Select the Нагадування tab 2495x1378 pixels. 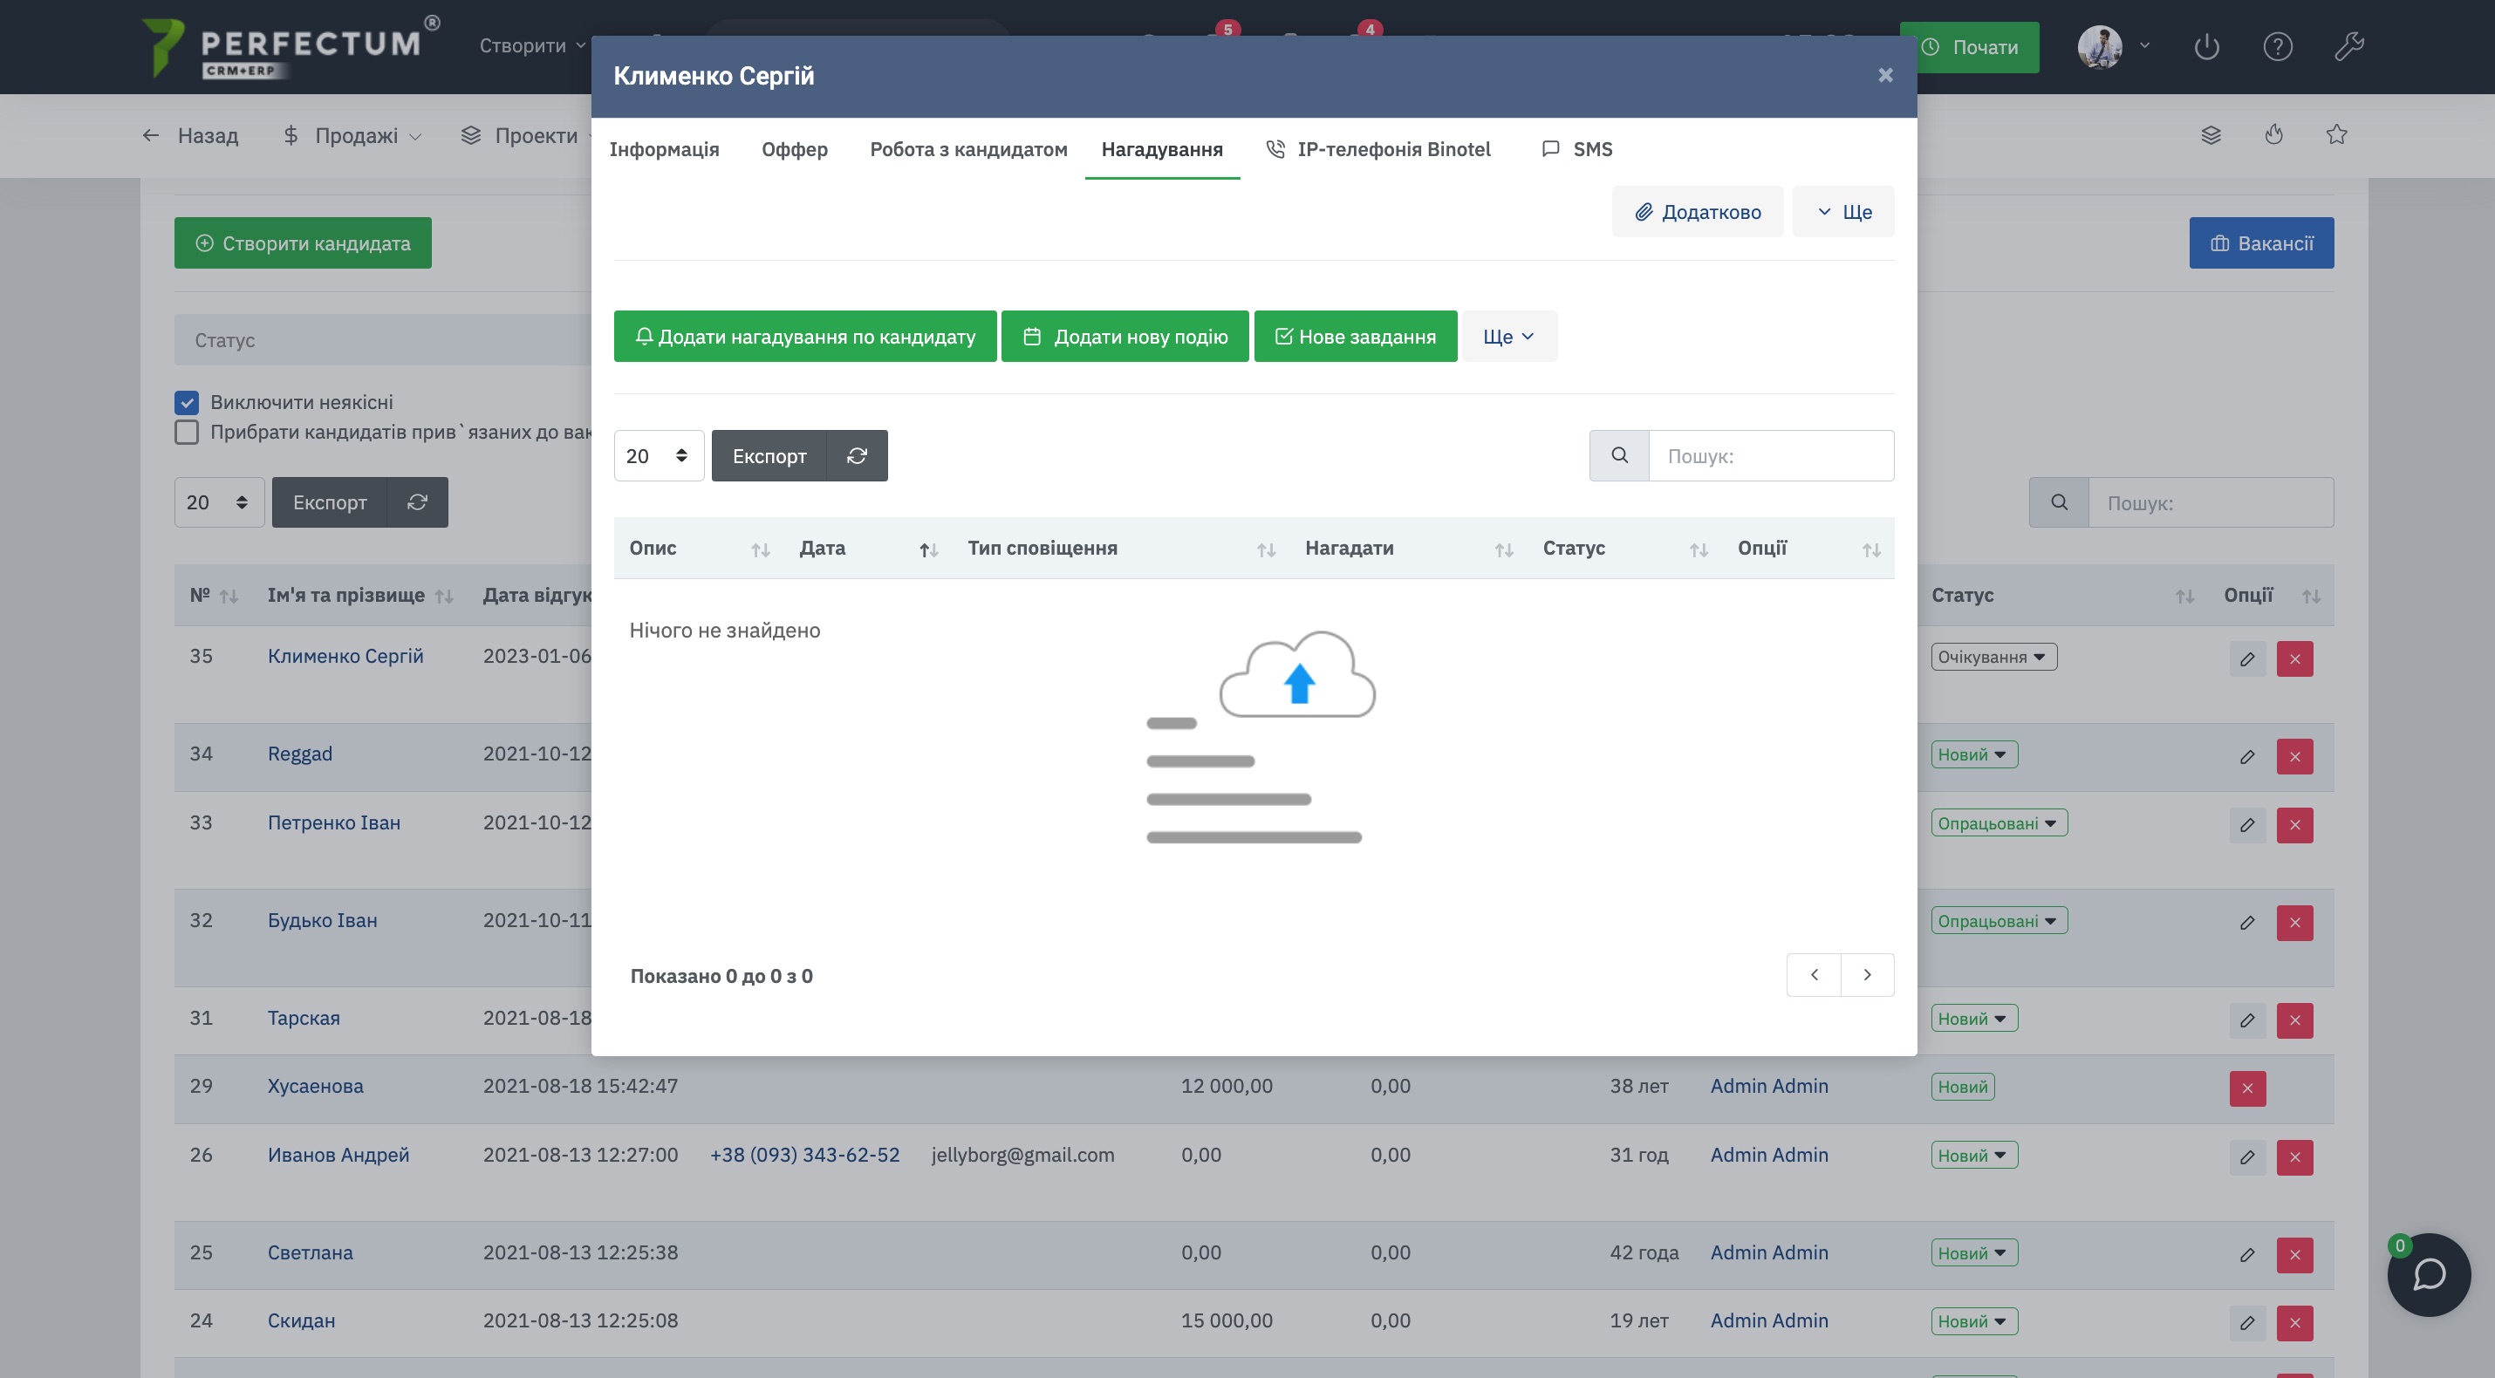pyautogui.click(x=1162, y=149)
